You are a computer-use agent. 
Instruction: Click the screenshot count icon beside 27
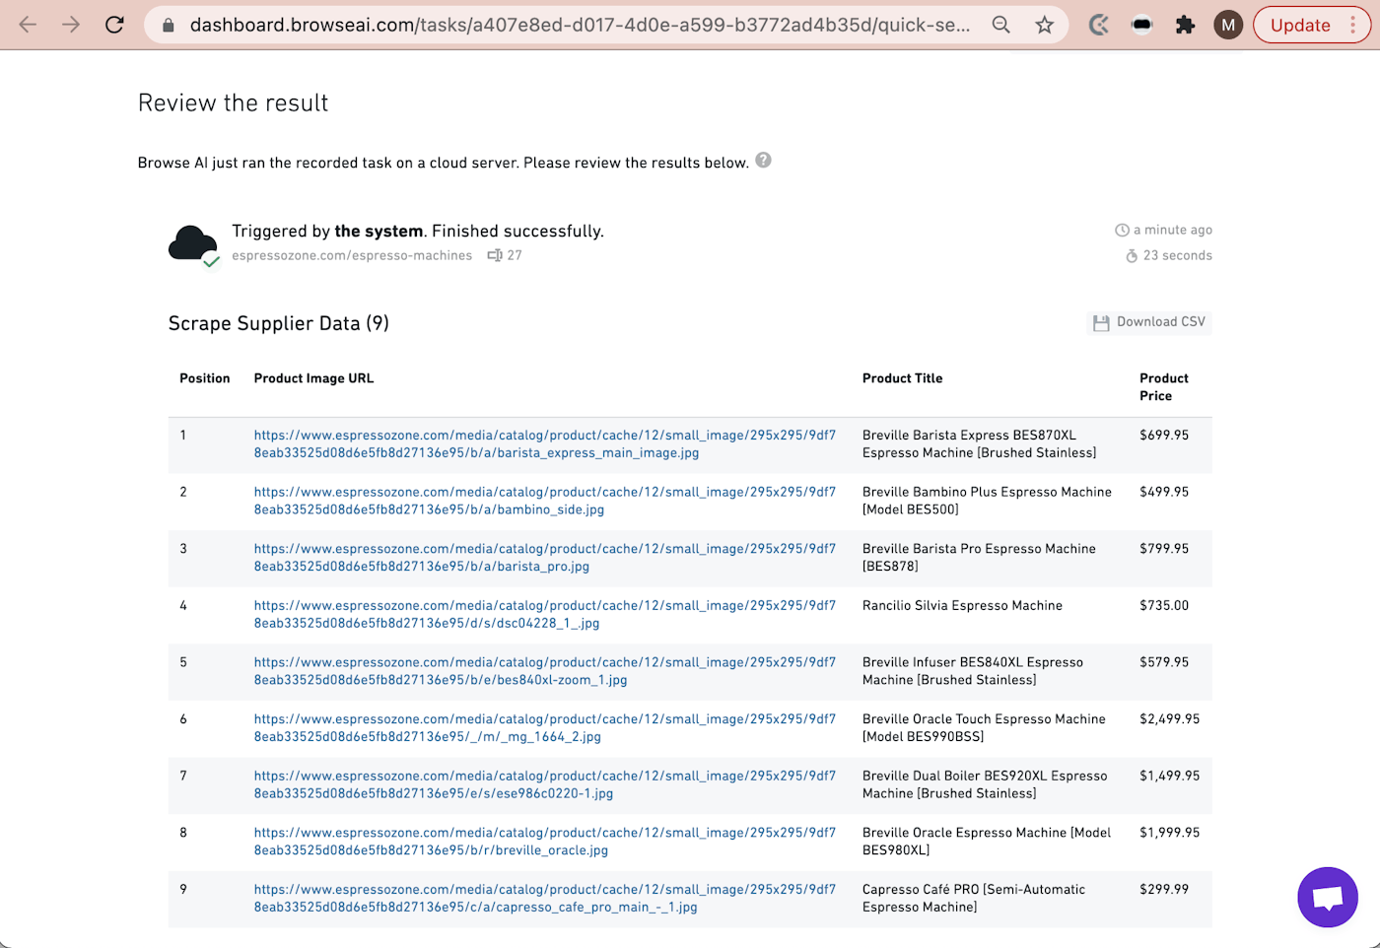(x=495, y=255)
